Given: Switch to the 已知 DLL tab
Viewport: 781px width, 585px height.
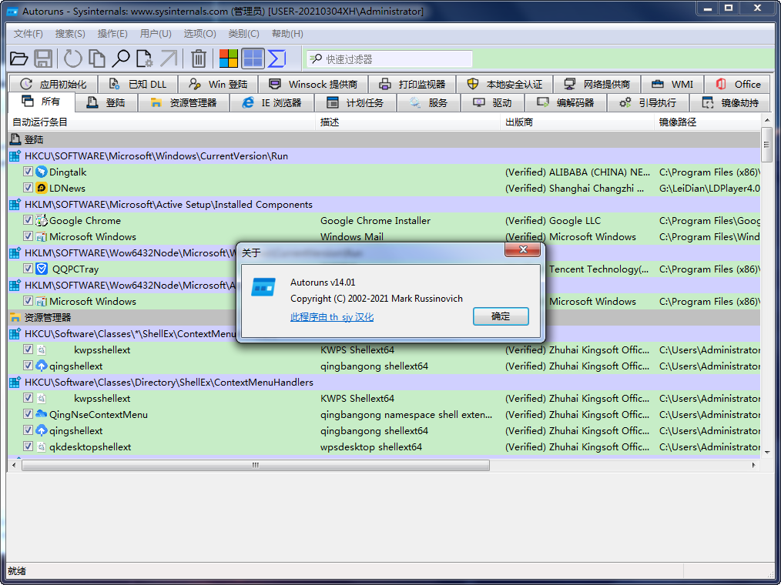Looking at the screenshot, I should (x=138, y=84).
